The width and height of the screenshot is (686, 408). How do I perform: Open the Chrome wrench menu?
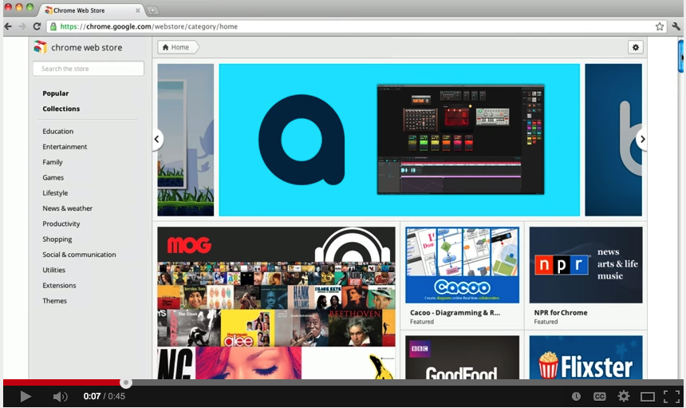coord(676,26)
